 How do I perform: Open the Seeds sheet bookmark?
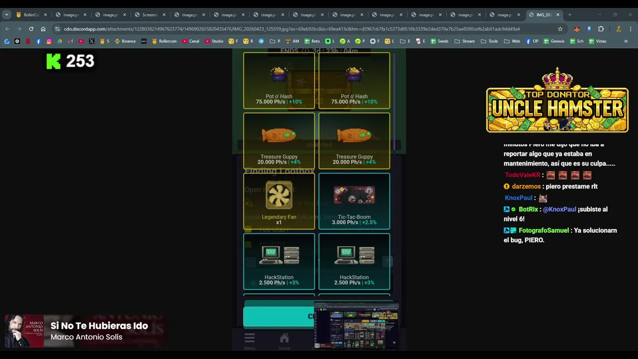pyautogui.click(x=439, y=41)
